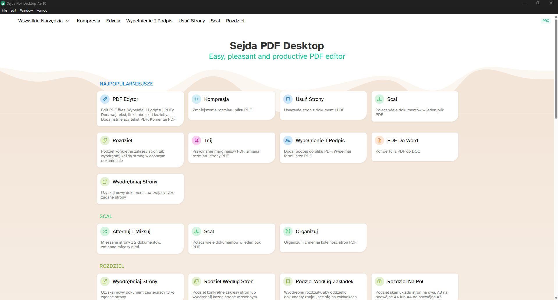Click the Organizuj icon
The height and width of the screenshot is (300, 558).
pos(288,231)
